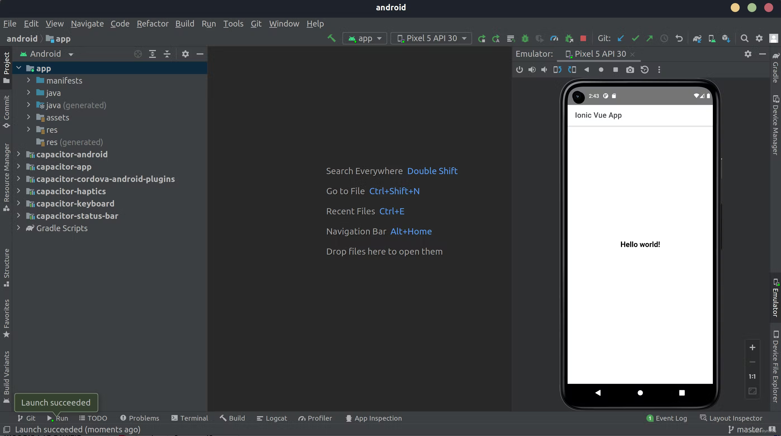Click emulator zoom in plus button
The image size is (781, 436).
click(x=752, y=347)
